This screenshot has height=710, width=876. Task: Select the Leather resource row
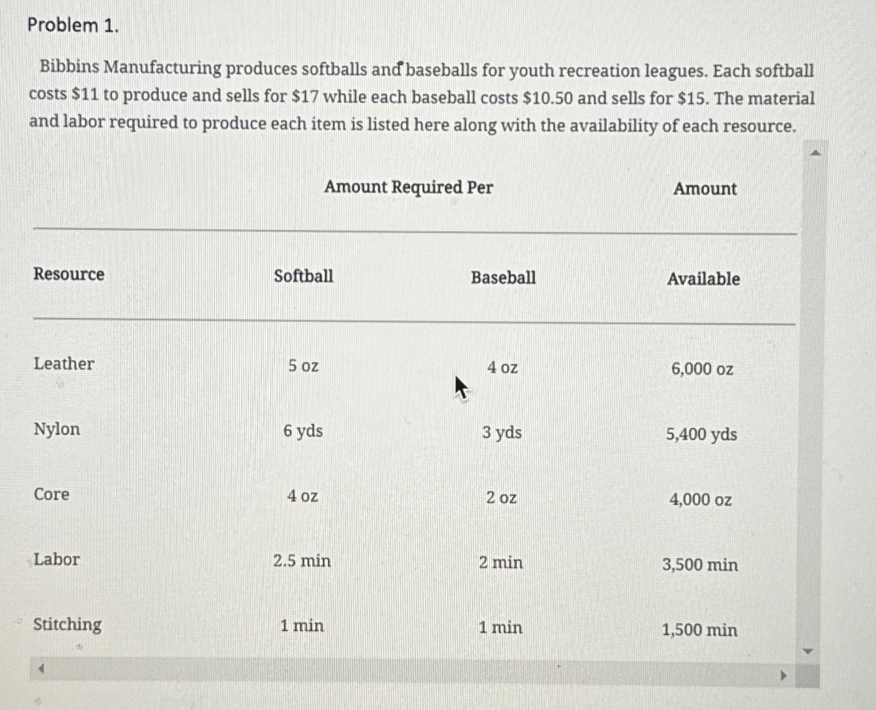pyautogui.click(x=63, y=364)
